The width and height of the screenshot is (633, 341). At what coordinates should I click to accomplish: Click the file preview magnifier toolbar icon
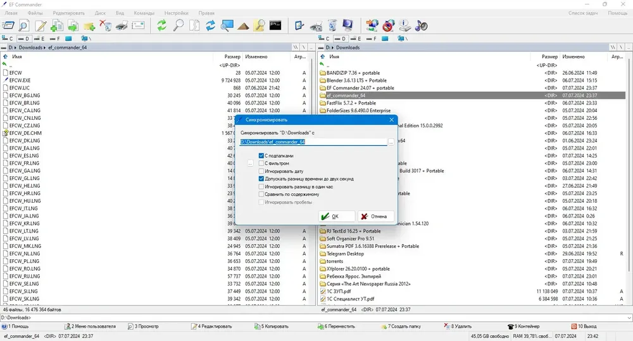pos(24,26)
